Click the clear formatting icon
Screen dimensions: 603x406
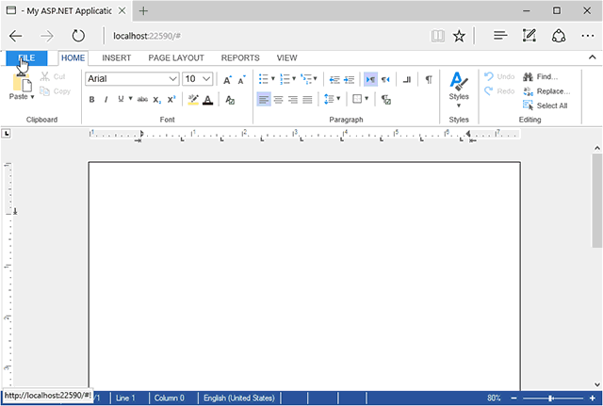pyautogui.click(x=230, y=100)
